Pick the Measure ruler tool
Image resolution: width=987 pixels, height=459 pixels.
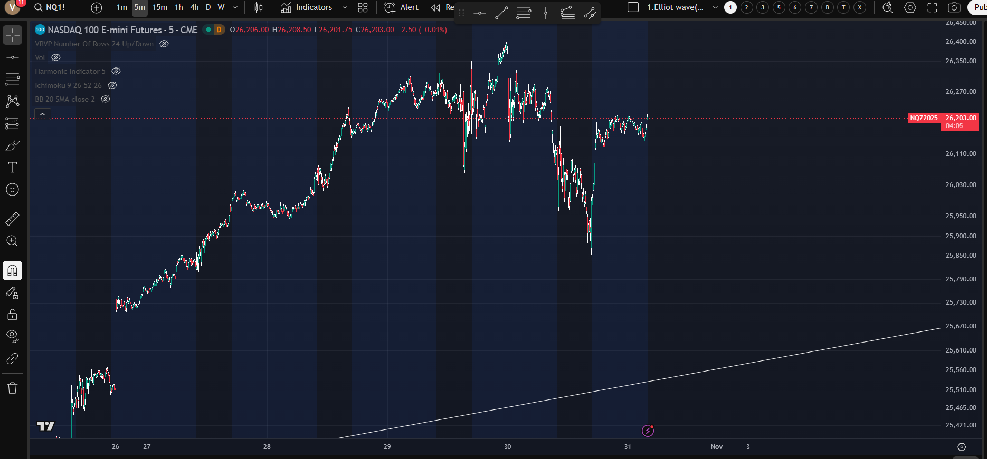(x=12, y=218)
